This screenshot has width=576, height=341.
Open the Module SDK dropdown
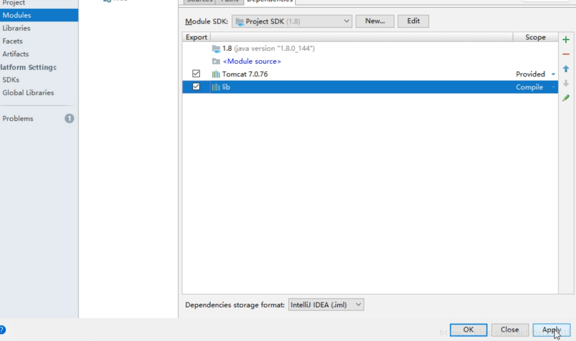pos(292,21)
